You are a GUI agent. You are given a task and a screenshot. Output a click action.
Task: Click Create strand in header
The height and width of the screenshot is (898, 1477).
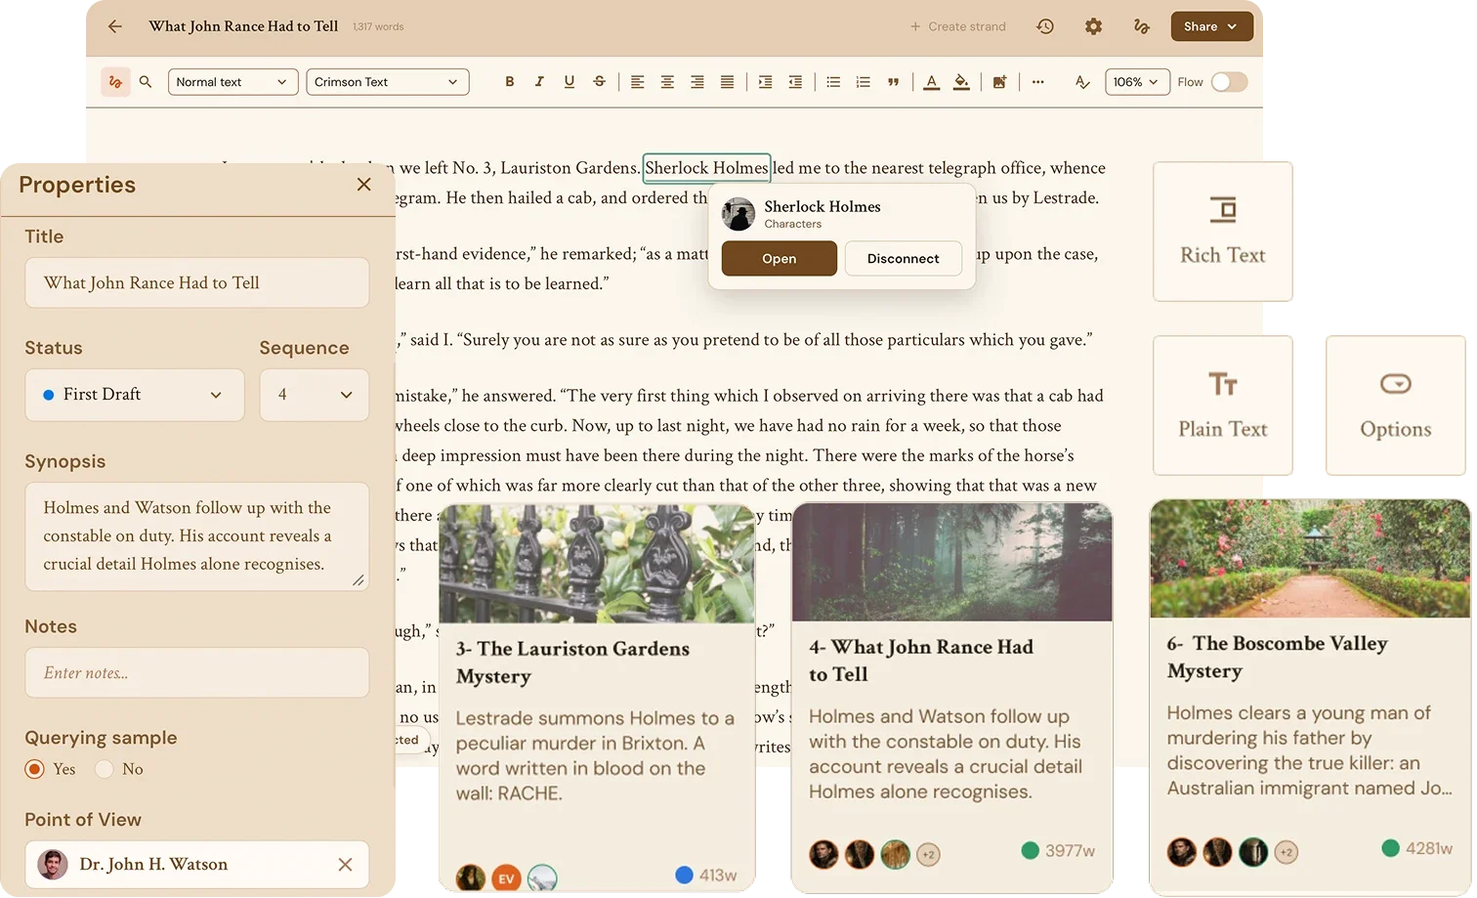click(x=958, y=26)
